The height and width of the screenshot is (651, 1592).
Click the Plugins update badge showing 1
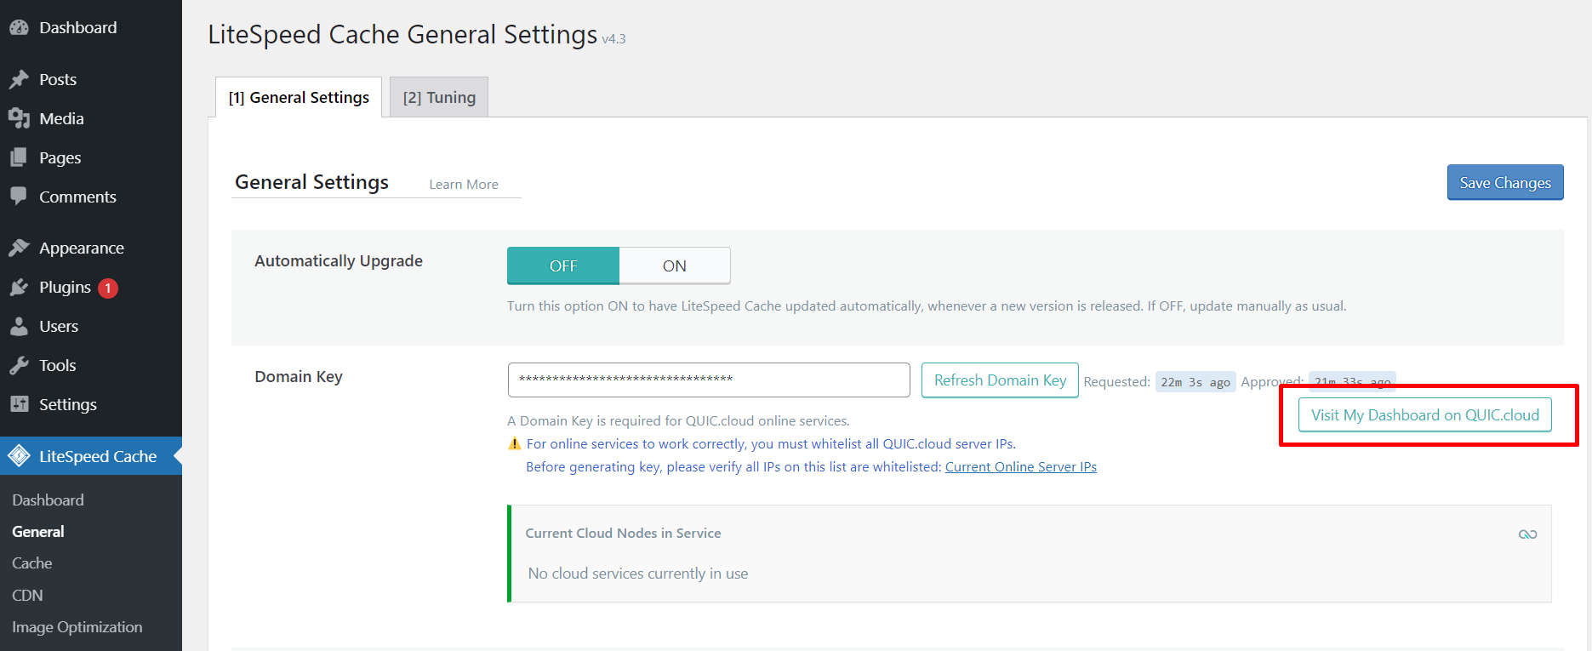(108, 288)
